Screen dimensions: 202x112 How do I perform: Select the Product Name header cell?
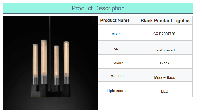coord(117,21)
